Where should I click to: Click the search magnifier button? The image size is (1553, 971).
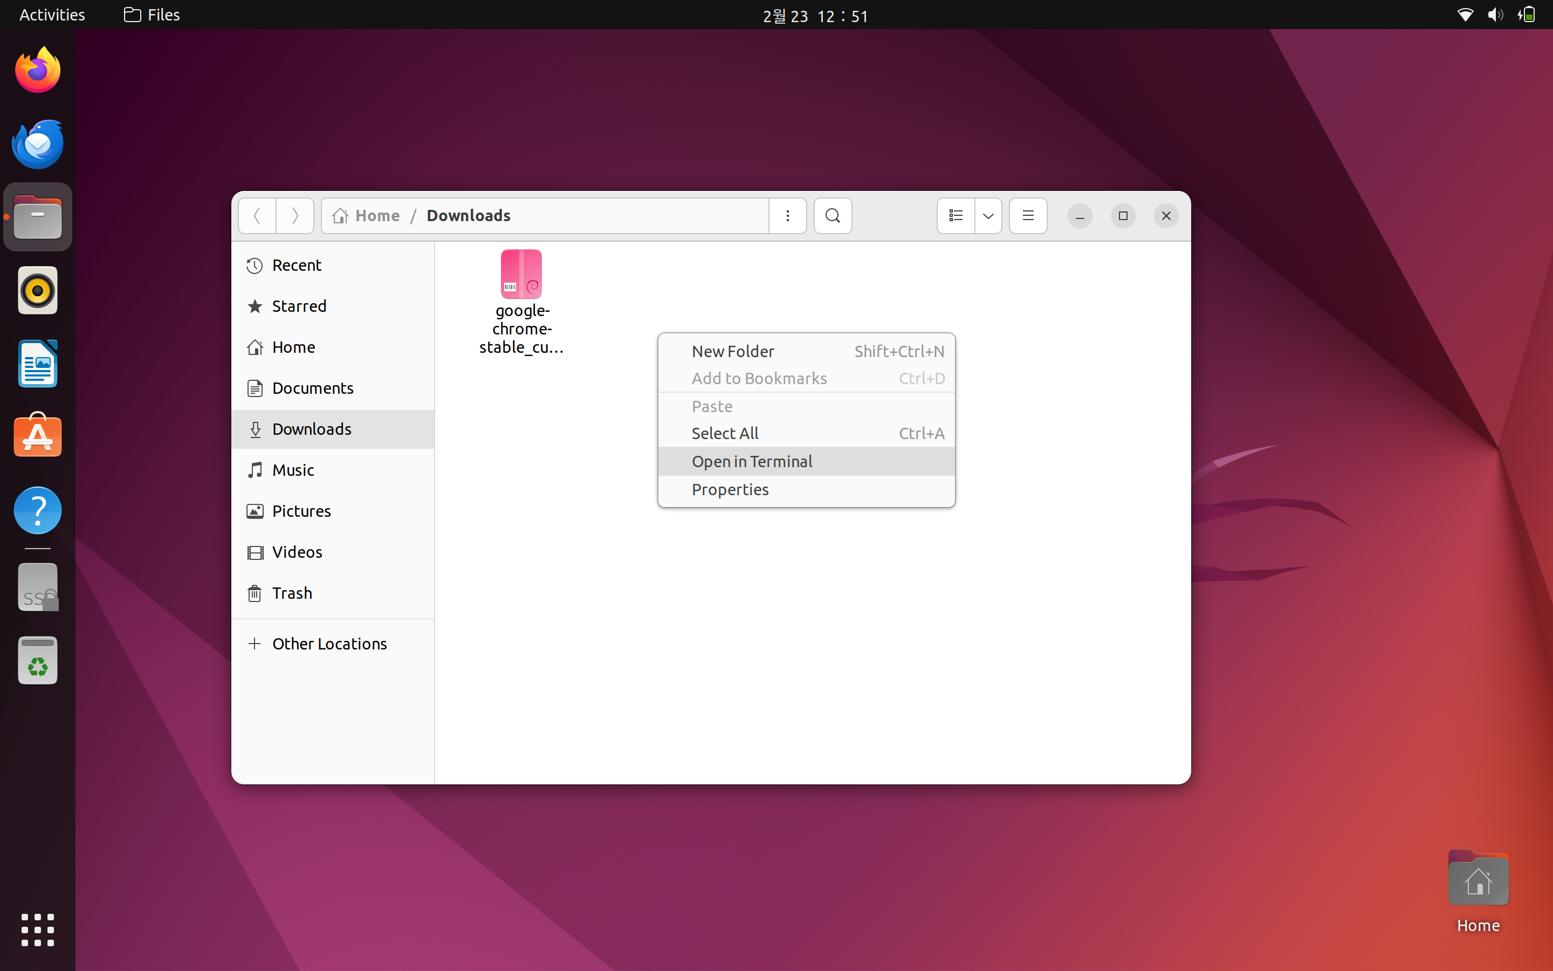[x=833, y=216]
